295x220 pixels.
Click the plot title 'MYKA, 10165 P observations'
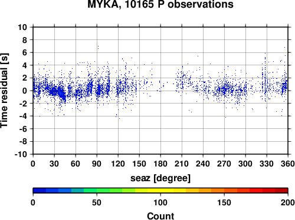click(160, 4)
